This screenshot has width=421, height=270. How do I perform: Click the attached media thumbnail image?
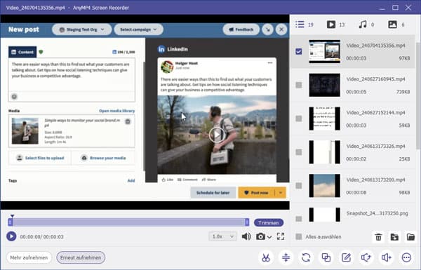[x=25, y=130]
